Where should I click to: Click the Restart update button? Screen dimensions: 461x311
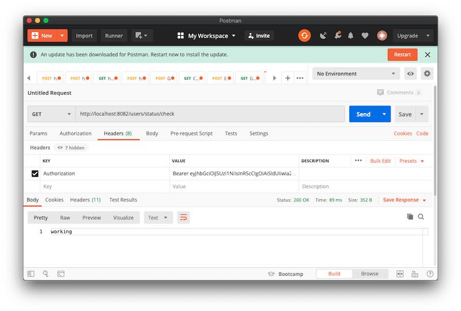pos(402,54)
